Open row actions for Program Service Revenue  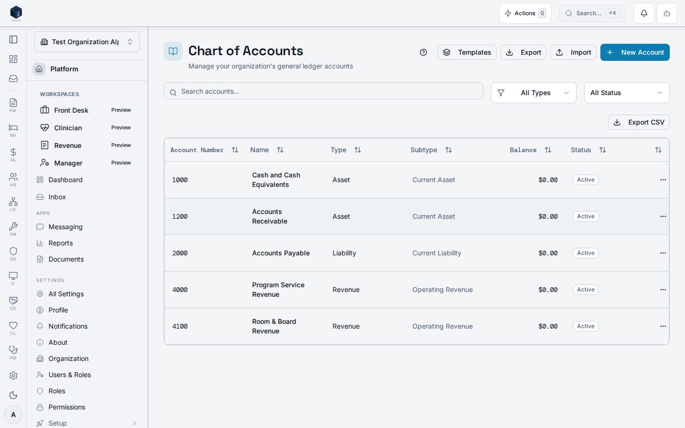tap(663, 290)
